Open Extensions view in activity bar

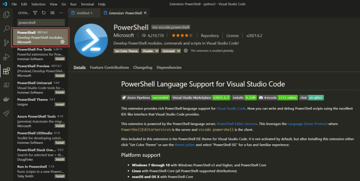tap(6, 71)
